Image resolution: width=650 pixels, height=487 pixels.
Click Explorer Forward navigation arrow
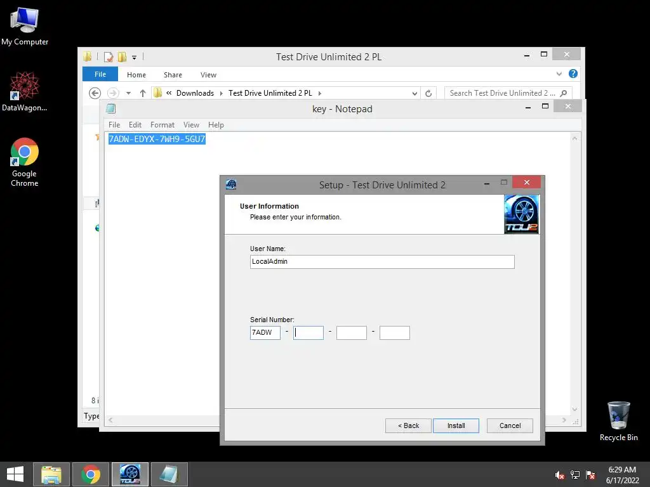point(113,93)
